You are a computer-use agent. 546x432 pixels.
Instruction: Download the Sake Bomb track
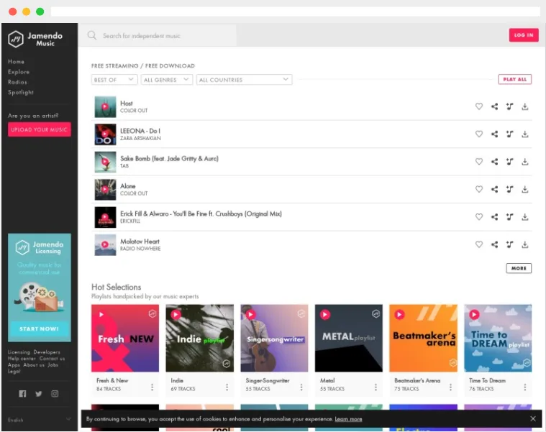click(524, 162)
